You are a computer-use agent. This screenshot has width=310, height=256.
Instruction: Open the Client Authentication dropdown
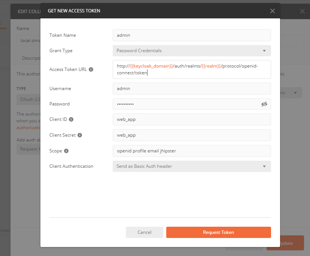click(x=192, y=166)
